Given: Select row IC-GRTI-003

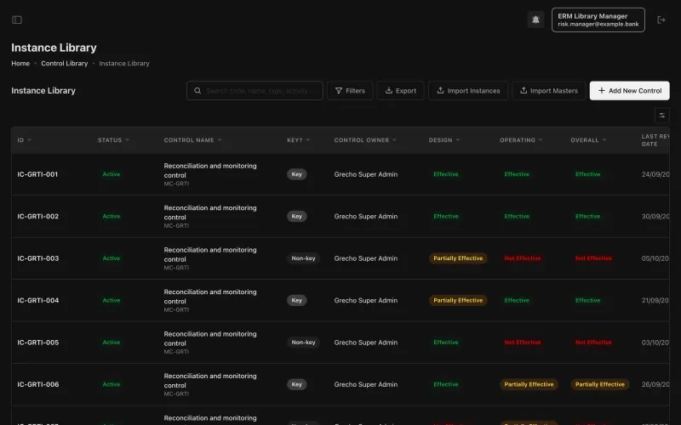Looking at the screenshot, I should (340, 258).
